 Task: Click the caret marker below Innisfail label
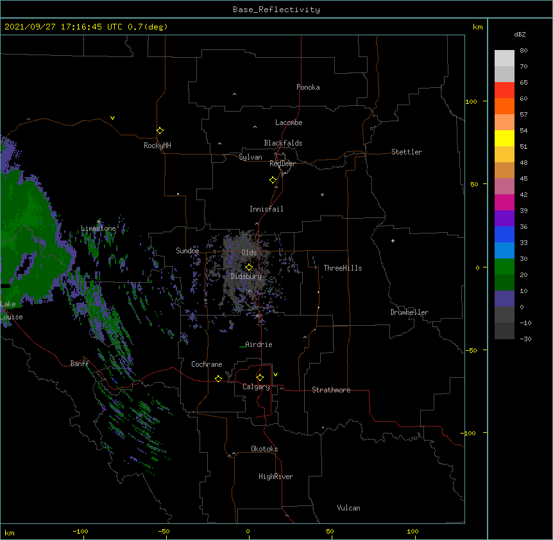coord(257,223)
